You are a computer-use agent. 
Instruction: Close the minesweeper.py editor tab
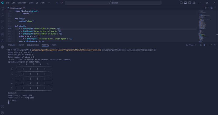click(x=24, y=8)
